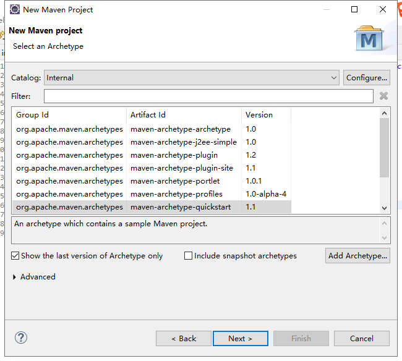The width and height of the screenshot is (402, 361).
Task: Click the Eclipse icon in title bar
Action: (15, 9)
